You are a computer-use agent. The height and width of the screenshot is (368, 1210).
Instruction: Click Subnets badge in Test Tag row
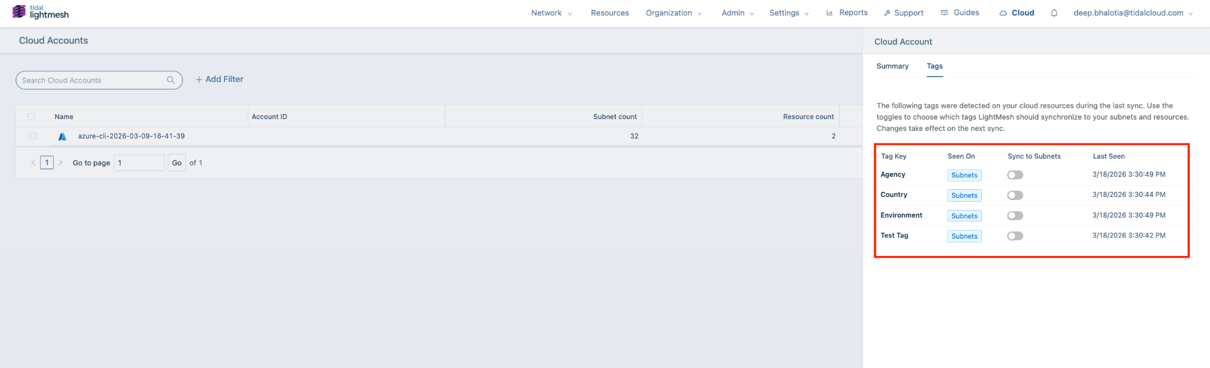[x=964, y=236]
